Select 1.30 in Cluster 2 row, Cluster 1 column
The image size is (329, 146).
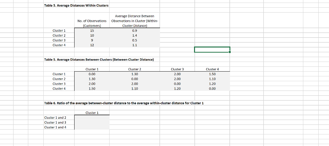point(92,79)
